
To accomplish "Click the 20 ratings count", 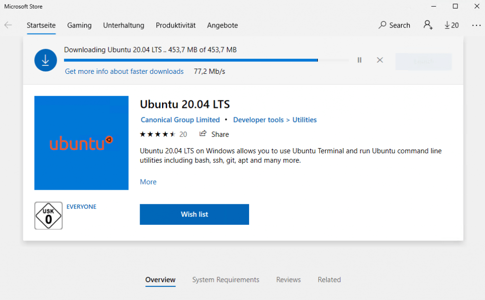I will 183,134.
